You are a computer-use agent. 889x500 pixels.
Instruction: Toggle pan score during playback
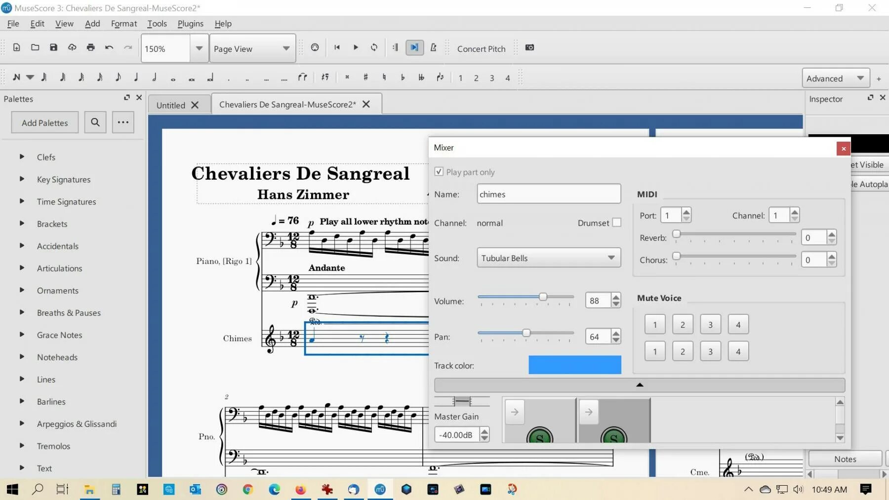click(x=414, y=48)
